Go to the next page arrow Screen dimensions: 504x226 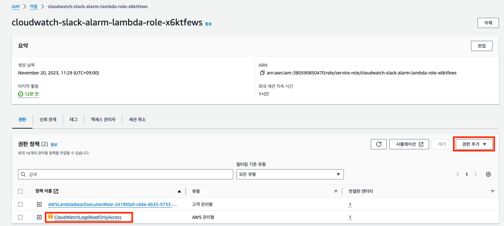click(x=476, y=174)
